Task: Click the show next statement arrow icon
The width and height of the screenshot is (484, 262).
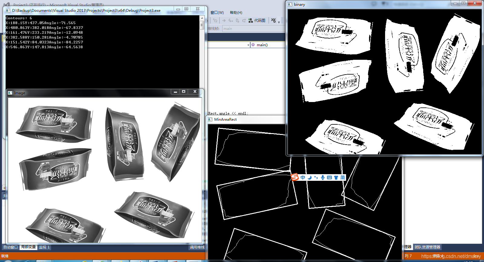Action: (x=224, y=21)
